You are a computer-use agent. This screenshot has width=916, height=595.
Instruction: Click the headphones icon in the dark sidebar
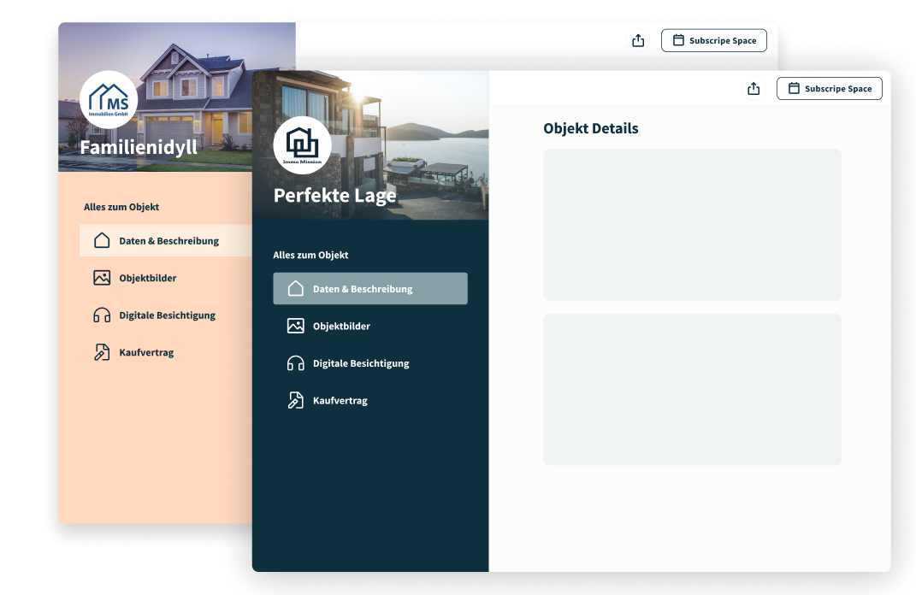click(x=296, y=363)
